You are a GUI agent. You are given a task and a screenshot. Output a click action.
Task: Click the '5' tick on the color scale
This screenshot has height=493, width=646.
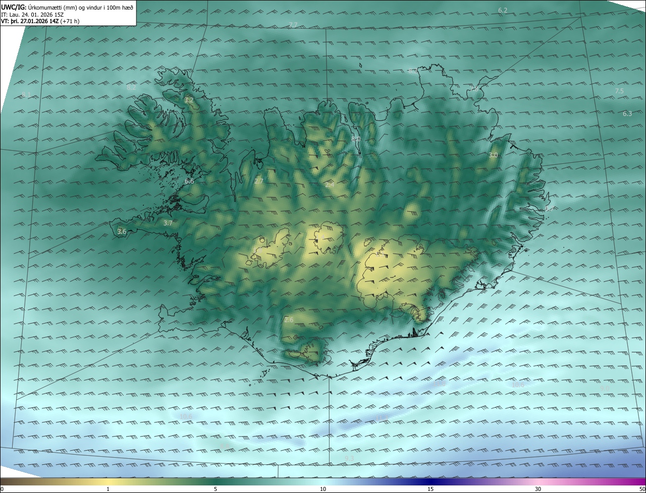point(216,489)
